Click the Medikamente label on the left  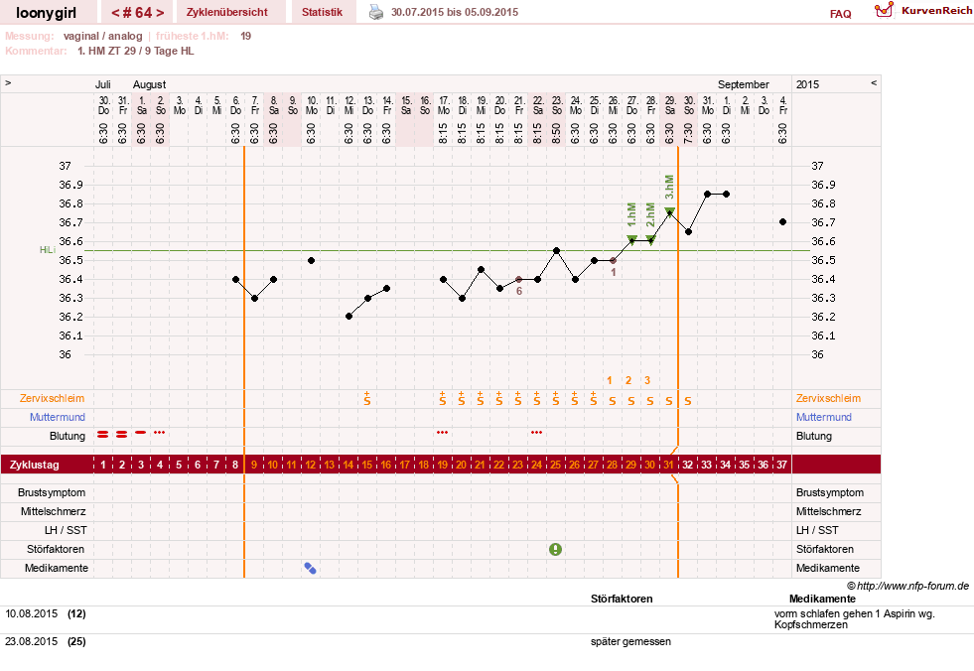click(57, 568)
